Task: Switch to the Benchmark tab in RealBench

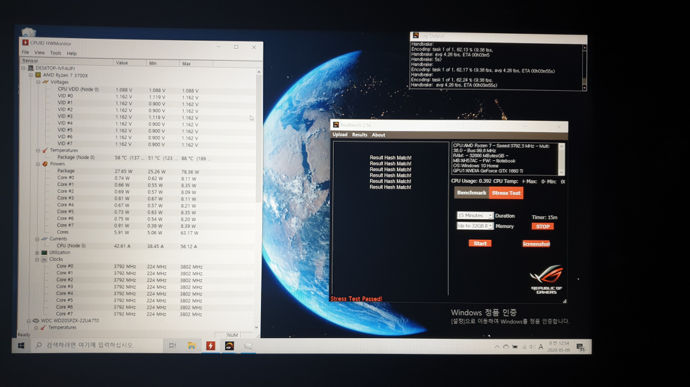Action: [x=471, y=193]
